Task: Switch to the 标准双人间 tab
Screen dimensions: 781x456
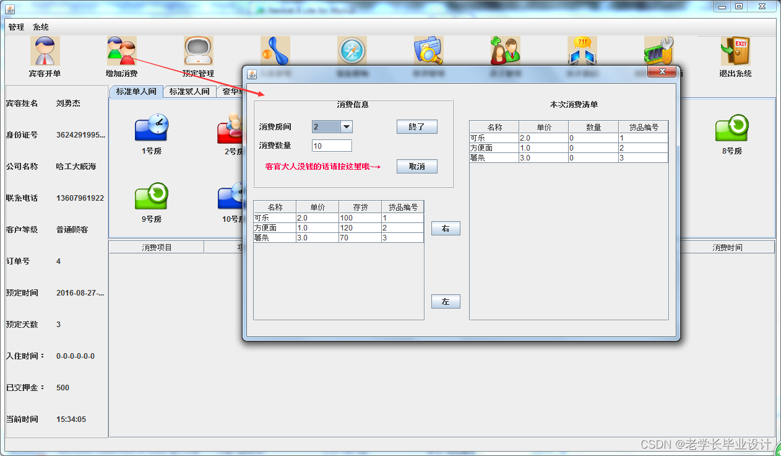Action: (190, 91)
